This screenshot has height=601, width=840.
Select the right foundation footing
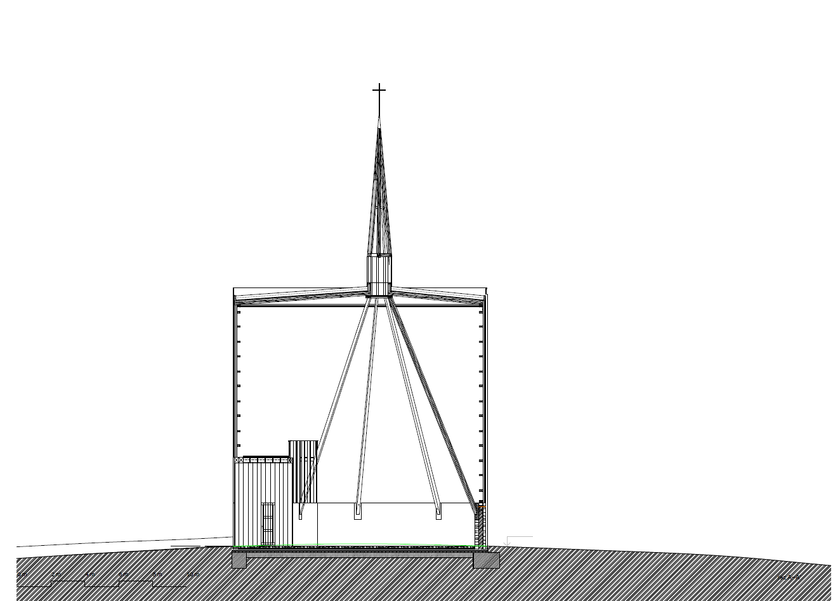coord(486,560)
